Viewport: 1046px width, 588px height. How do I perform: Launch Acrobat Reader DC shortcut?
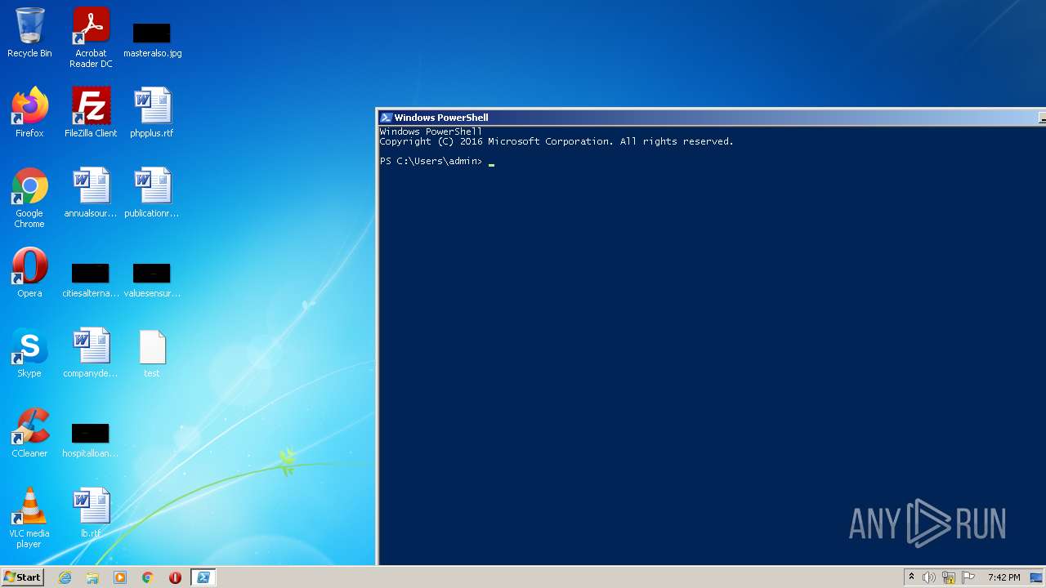[x=91, y=38]
